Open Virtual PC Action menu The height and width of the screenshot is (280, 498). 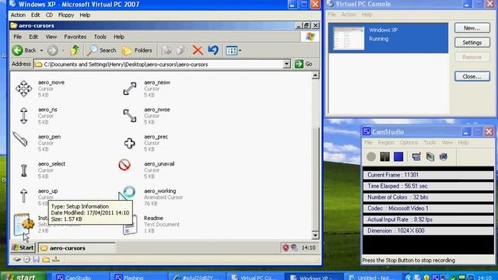click(18, 15)
